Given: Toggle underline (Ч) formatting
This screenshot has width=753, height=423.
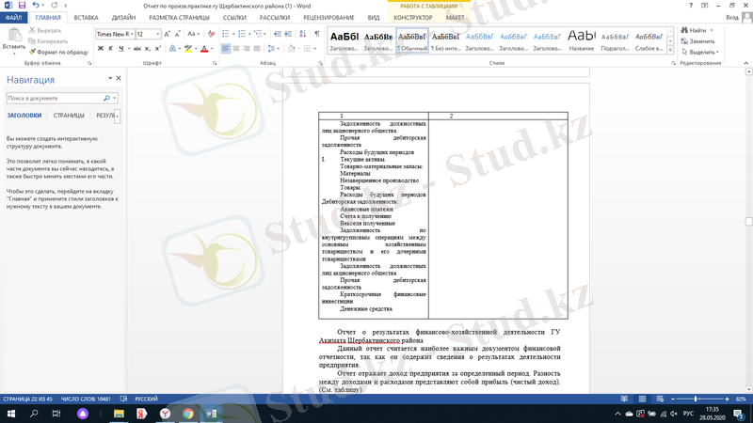Looking at the screenshot, I should pyautogui.click(x=121, y=49).
